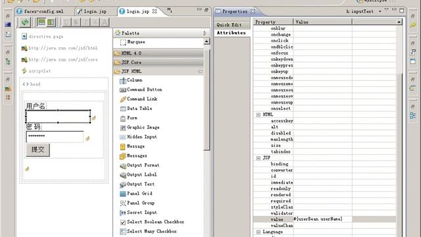The width and height of the screenshot is (421, 237).
Task: Toggle horizontal split view layout icon
Action: point(41,22)
